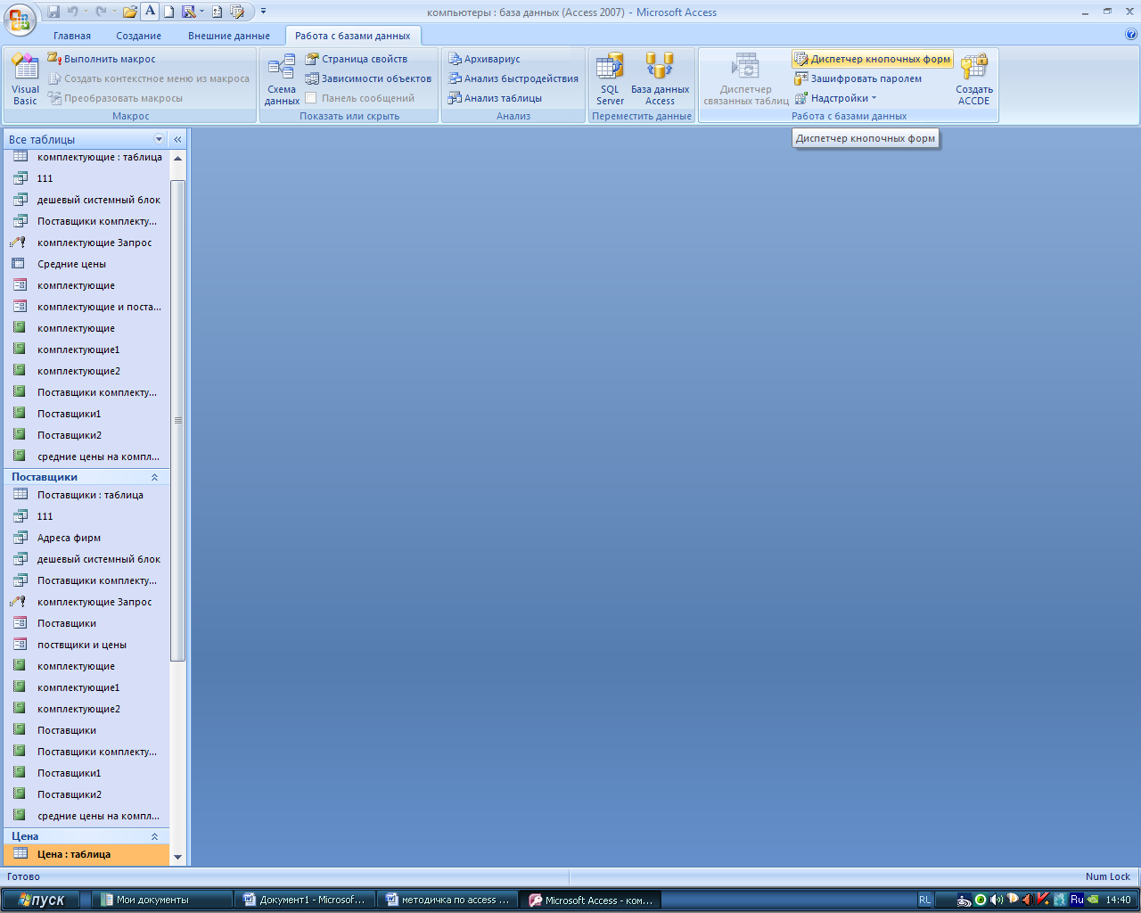Viewport: 1141px width, 913px height.
Task: Open Access help question mark
Action: coord(1131,35)
